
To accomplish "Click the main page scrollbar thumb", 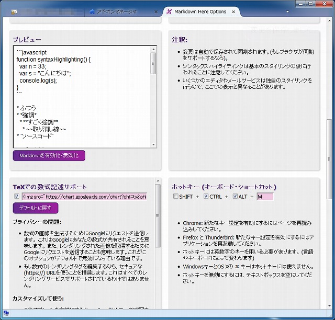I will 329,159.
